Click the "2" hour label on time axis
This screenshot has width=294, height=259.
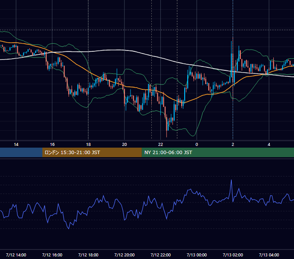[233, 145]
